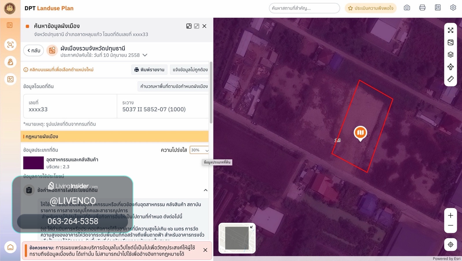Open the area calculation sidebar icon
Image resolution: width=462 pixels, height=261 pixels.
[x=10, y=79]
